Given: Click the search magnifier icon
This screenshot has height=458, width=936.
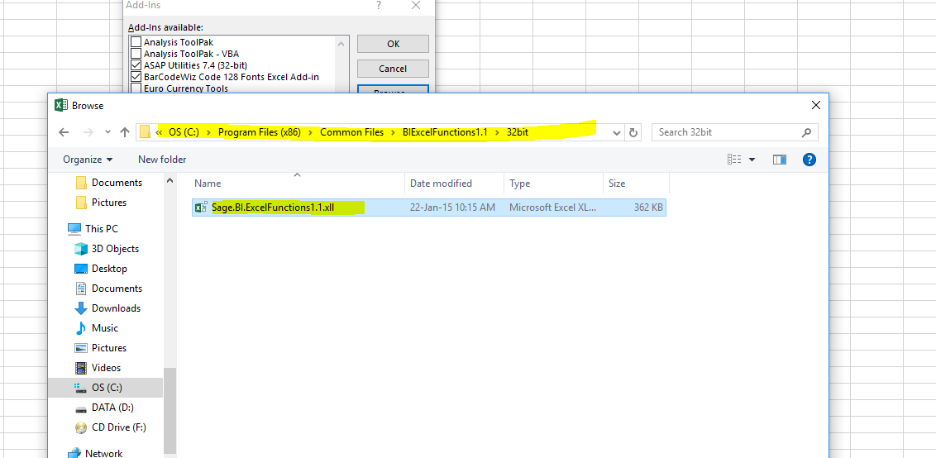Looking at the screenshot, I should (806, 132).
